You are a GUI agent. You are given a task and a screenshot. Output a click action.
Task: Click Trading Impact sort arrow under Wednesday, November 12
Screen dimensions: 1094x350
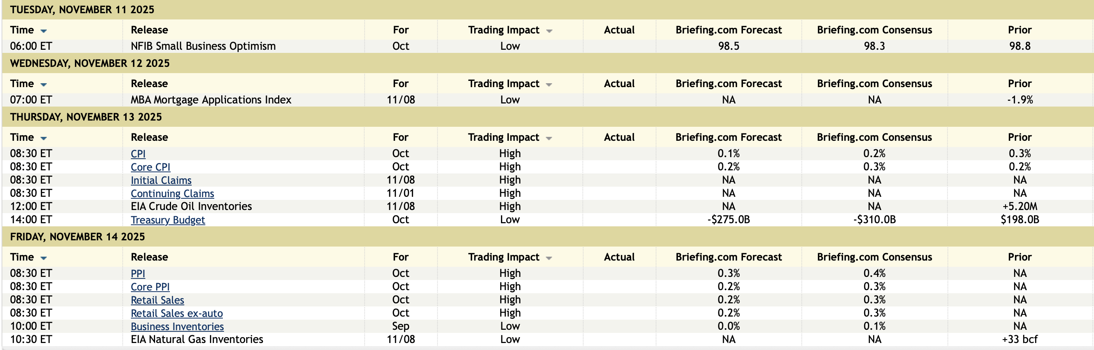click(549, 85)
